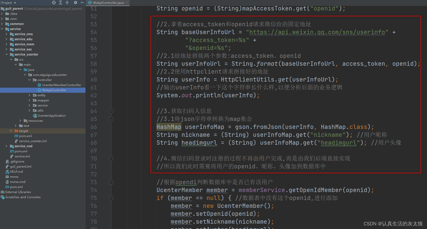Collapse the main folder arrow
Viewport: 427px width, 229px height.
coord(16,65)
